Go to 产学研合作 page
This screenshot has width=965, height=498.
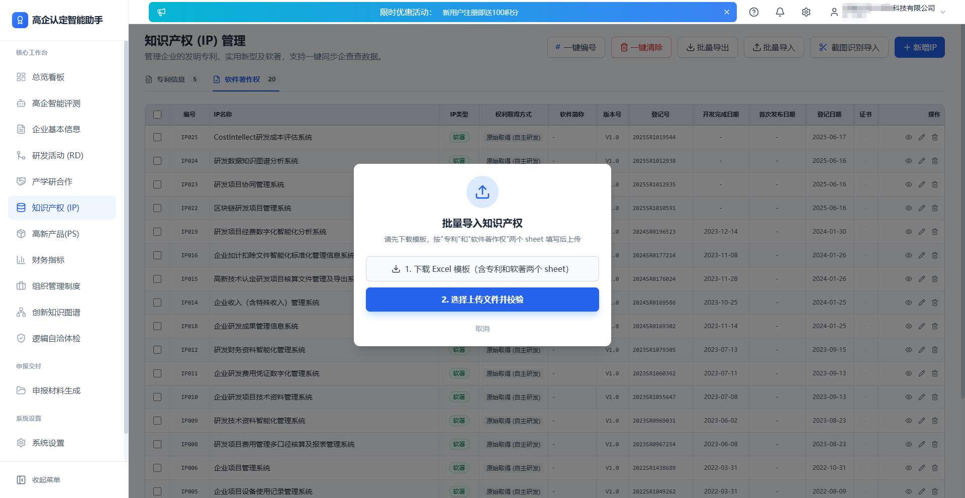pos(62,181)
